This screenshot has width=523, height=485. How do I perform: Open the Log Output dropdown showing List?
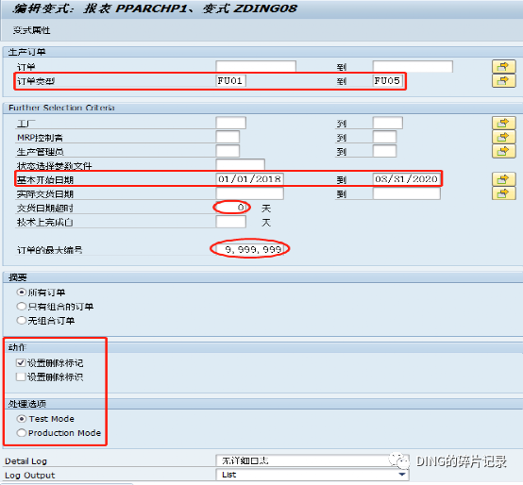pyautogui.click(x=312, y=475)
